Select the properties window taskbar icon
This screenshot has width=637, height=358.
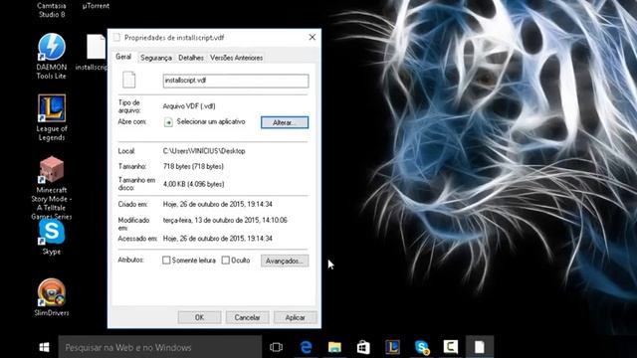click(x=480, y=347)
